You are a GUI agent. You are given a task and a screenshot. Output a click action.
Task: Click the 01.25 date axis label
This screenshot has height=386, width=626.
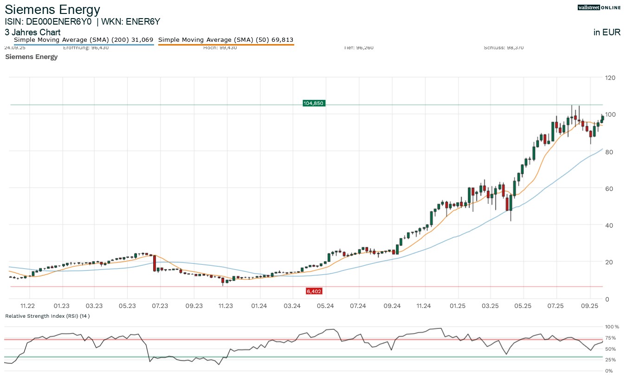pyautogui.click(x=458, y=306)
